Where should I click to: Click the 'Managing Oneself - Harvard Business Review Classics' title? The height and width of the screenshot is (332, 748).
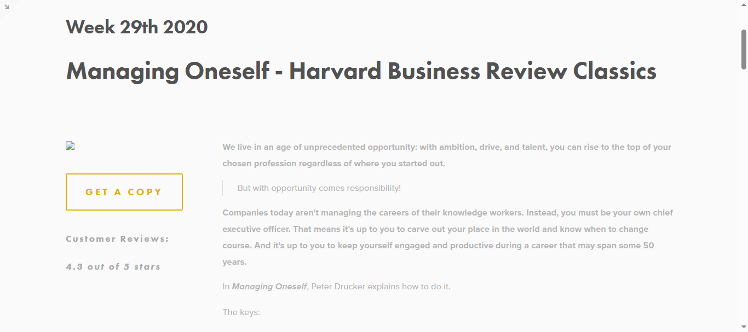[361, 71]
